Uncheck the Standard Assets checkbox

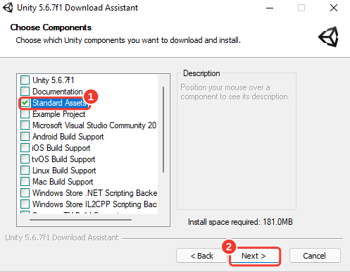(x=25, y=103)
